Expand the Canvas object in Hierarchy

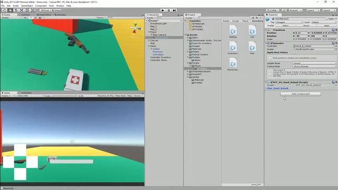click(x=149, y=41)
